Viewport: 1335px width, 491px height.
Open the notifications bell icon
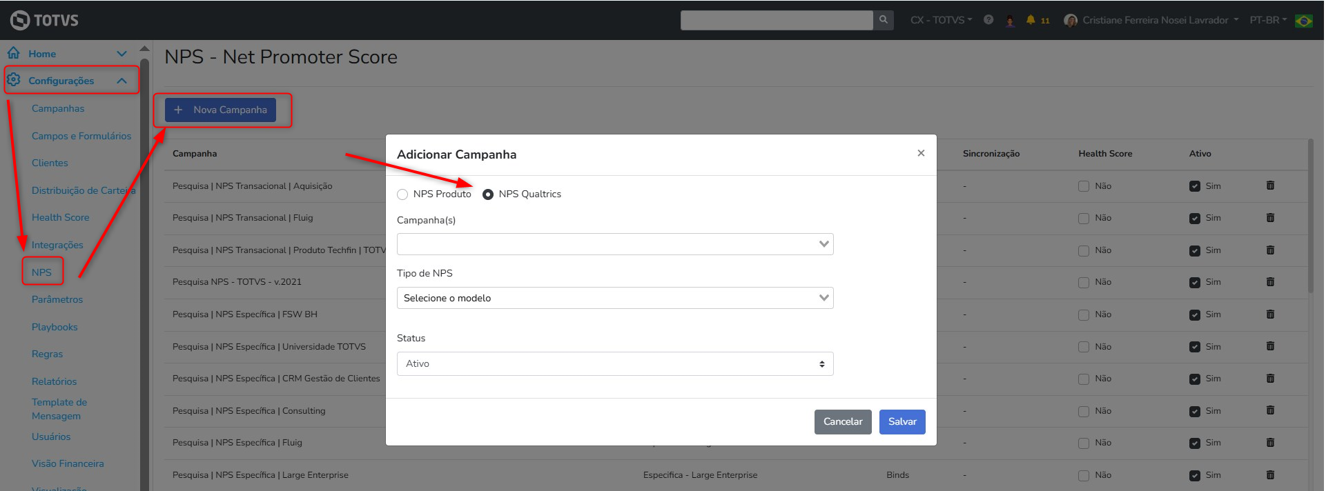(x=1031, y=20)
